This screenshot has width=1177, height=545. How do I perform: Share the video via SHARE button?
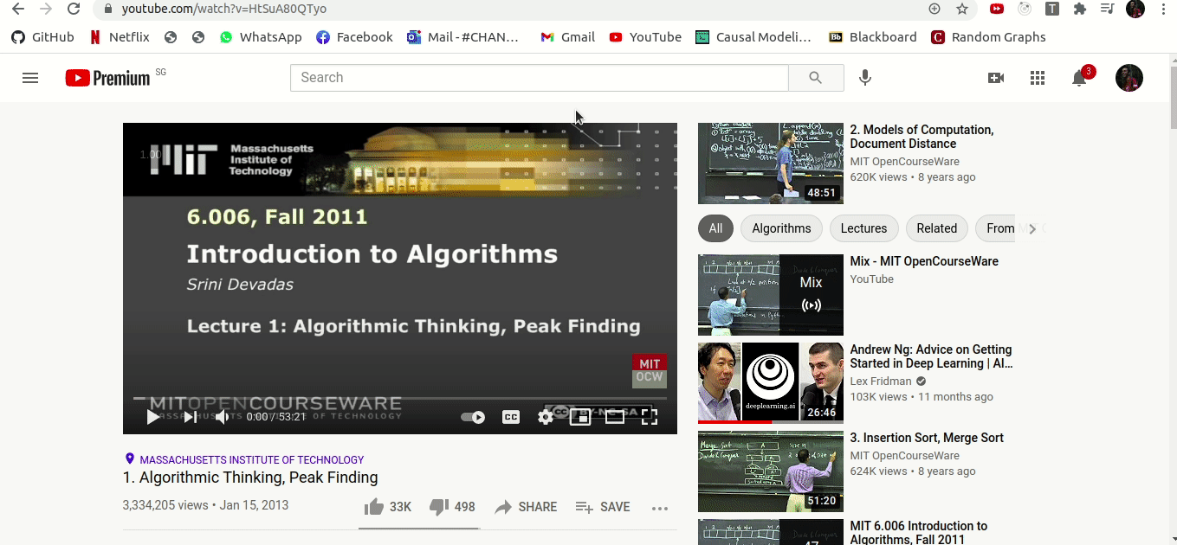526,507
